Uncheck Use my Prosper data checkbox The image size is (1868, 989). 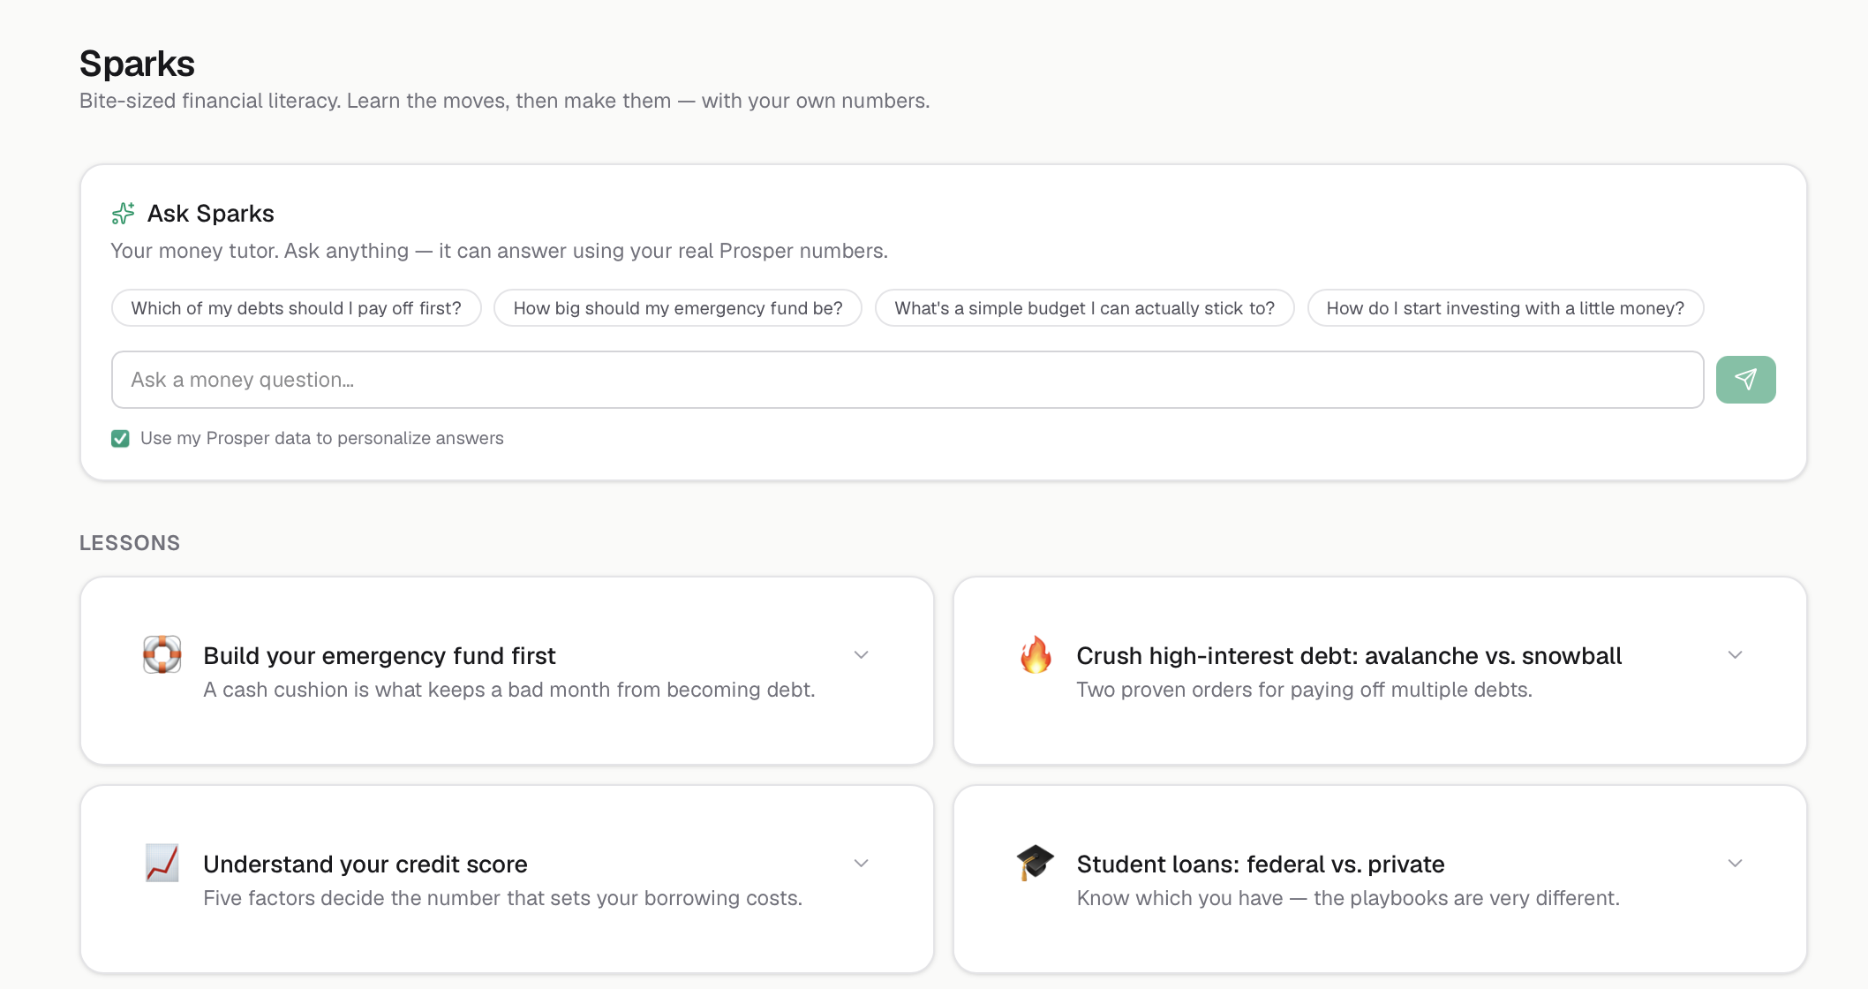coord(120,439)
